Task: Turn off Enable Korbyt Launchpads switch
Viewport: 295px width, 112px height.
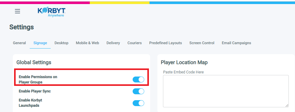Action: pos(139,103)
